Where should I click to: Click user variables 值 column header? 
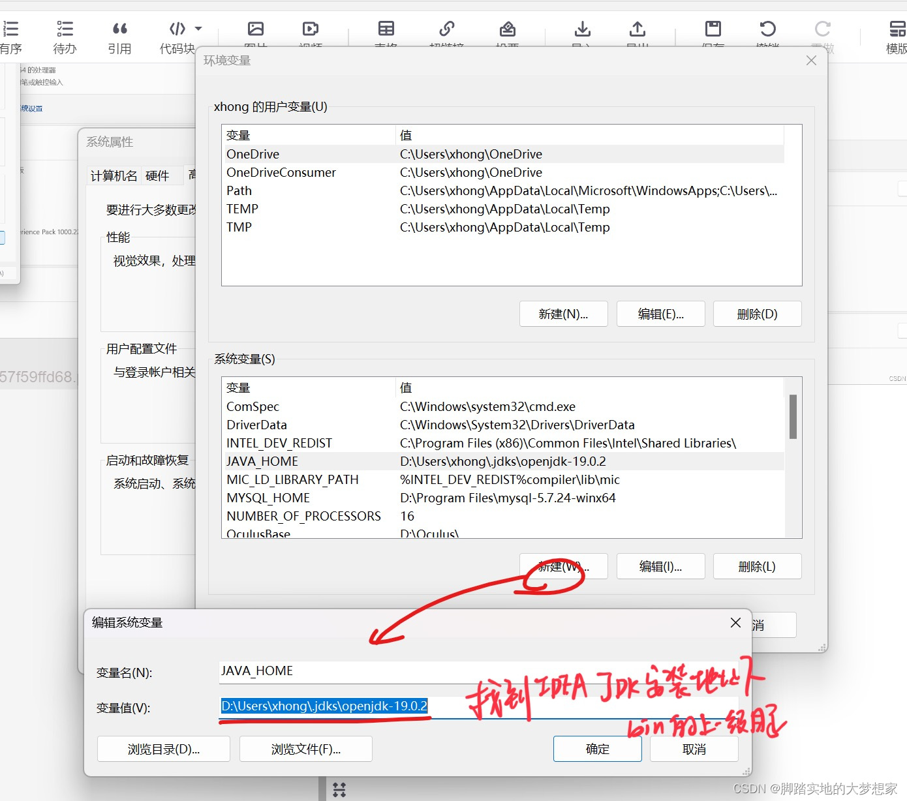(x=590, y=135)
